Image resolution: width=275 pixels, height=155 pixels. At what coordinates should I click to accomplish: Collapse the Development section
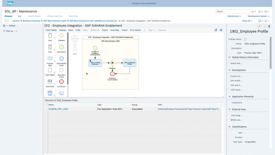click(230, 70)
